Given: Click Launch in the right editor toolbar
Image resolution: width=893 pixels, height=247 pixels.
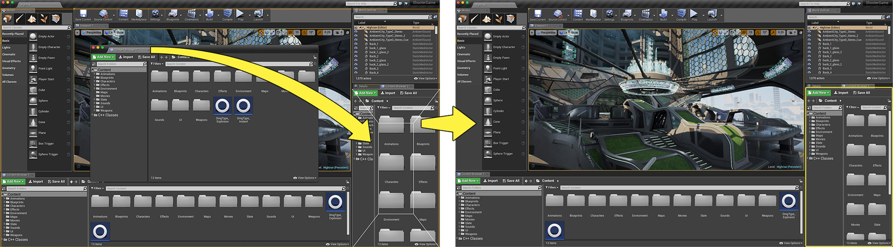Looking at the screenshot, I should tap(712, 15).
